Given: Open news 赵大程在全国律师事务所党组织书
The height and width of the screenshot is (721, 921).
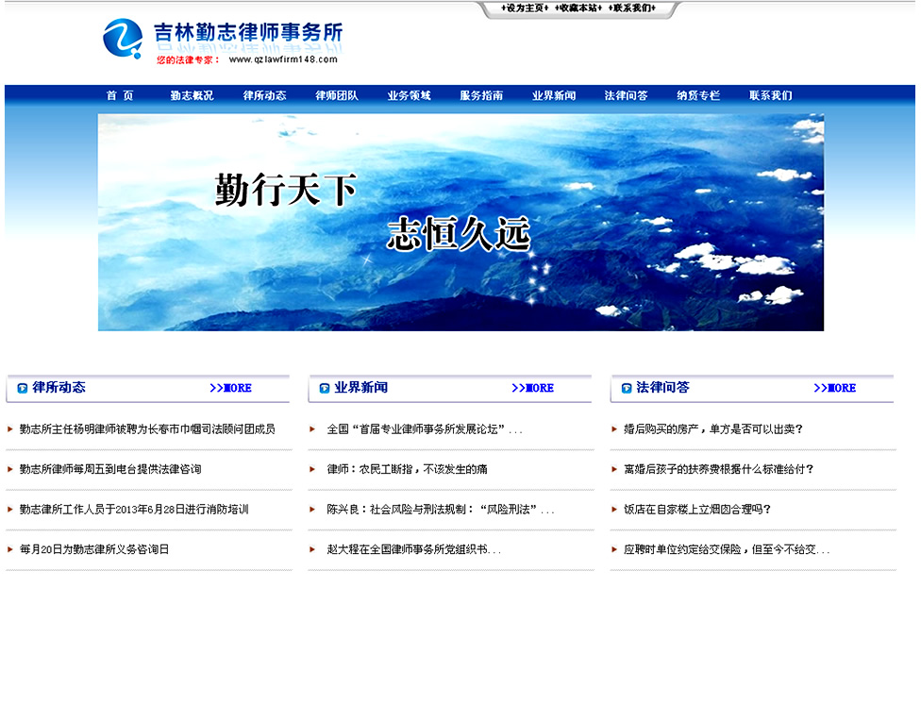Looking at the screenshot, I should [x=413, y=549].
